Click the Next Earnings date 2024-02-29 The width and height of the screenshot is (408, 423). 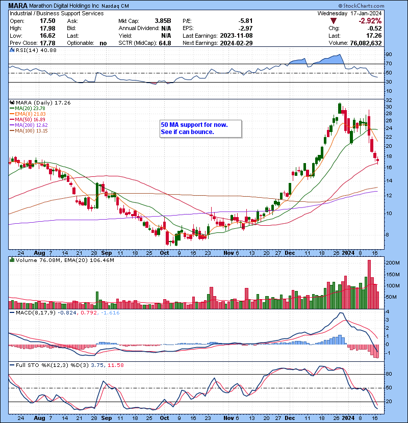coord(236,43)
